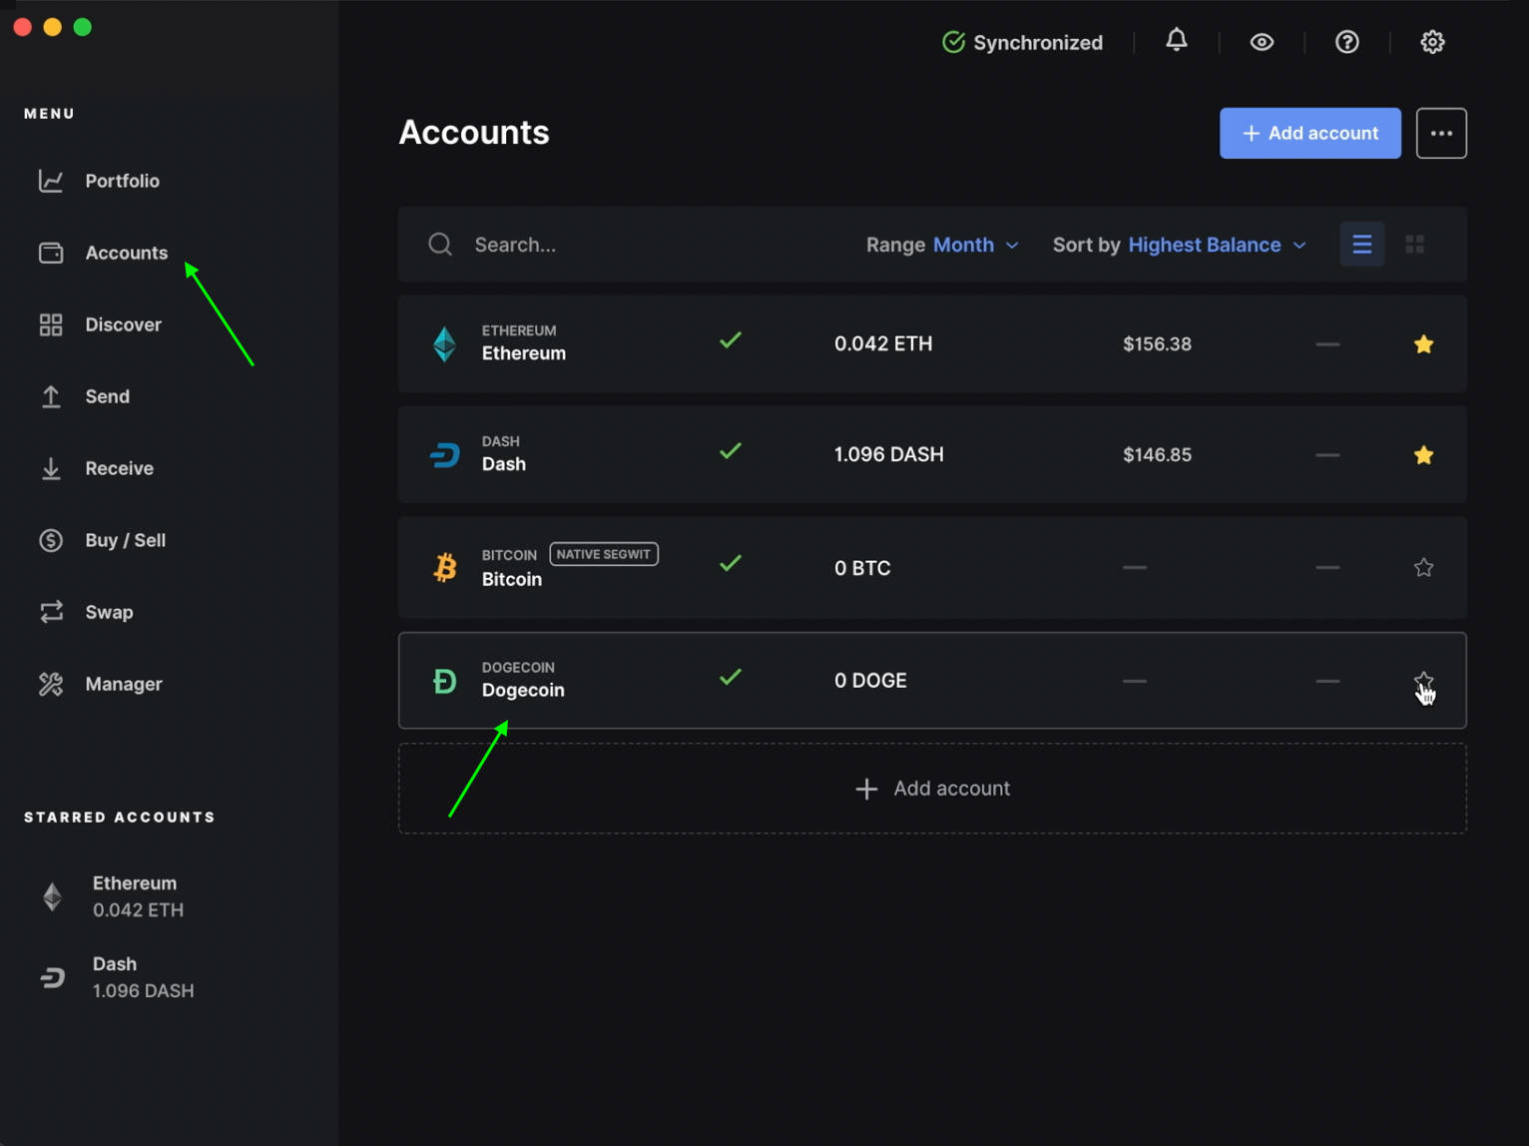Screen dimensions: 1529x1146
Task: Click the NATIVE SEGWIT tag
Action: coord(604,554)
